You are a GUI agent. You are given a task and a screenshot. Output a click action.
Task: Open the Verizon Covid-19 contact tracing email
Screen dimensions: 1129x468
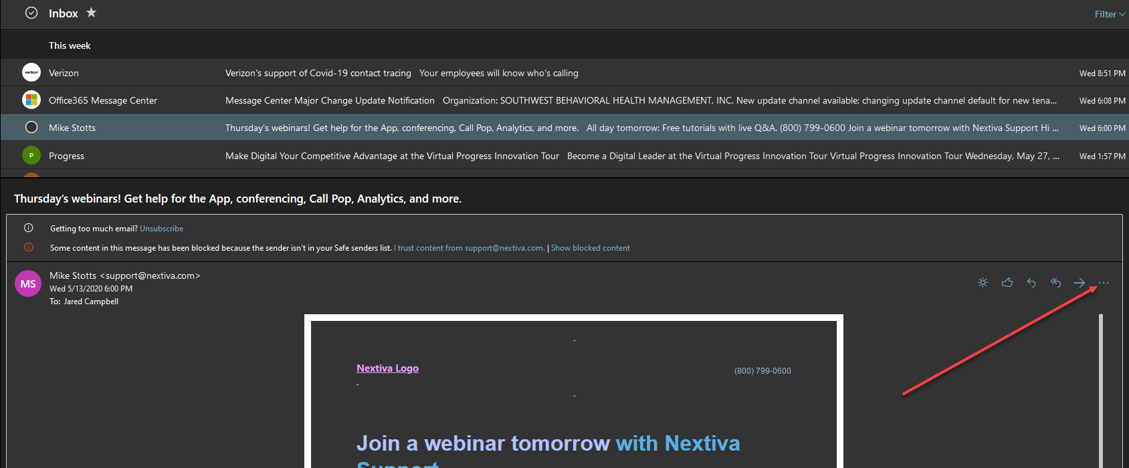(564, 72)
